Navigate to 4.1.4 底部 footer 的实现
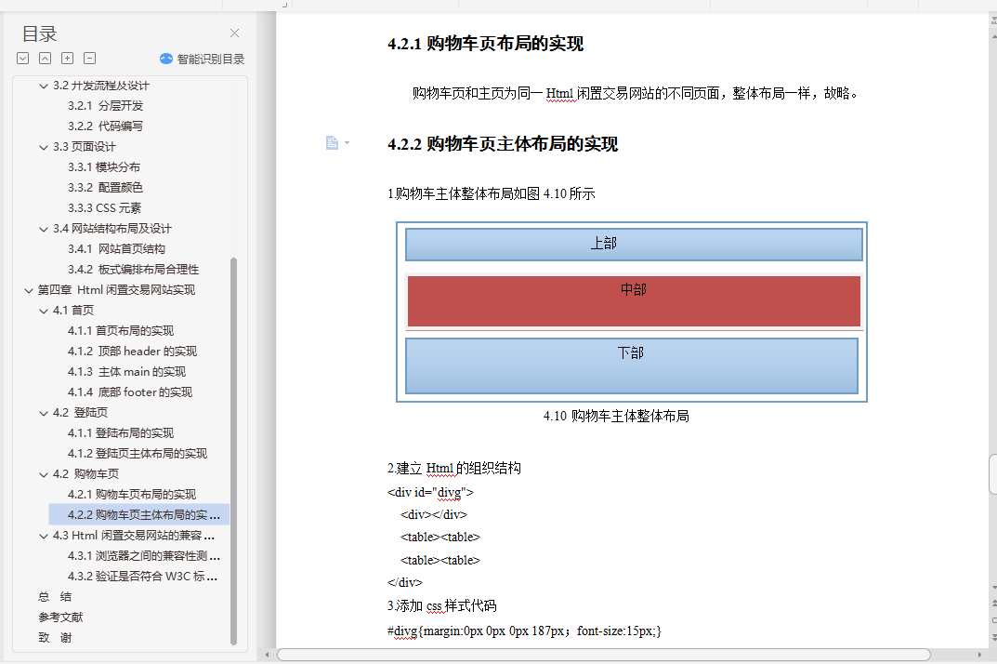 (x=130, y=392)
